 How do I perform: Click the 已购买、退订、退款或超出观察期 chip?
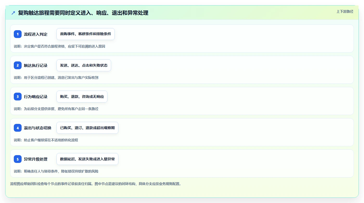coord(87,128)
